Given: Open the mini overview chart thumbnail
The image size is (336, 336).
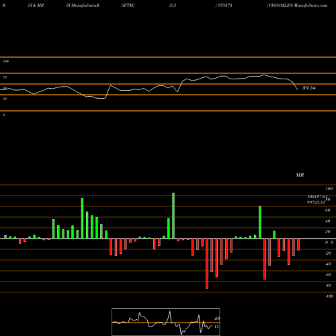Looking at the screenshot, I should pos(166,322).
